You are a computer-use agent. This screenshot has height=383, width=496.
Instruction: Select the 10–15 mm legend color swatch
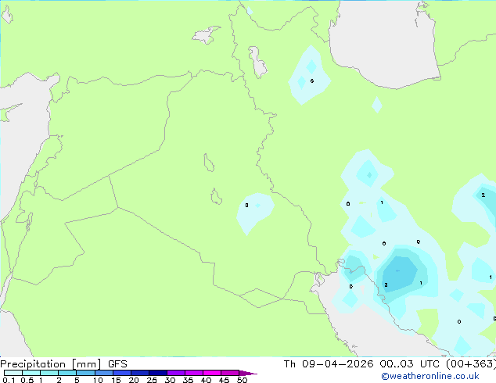coord(103,373)
